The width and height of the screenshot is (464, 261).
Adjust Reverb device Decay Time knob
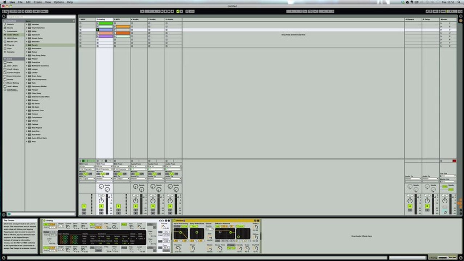click(x=220, y=248)
